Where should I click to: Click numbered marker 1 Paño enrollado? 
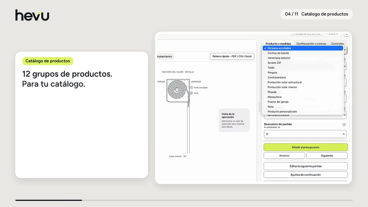[x=192, y=87]
